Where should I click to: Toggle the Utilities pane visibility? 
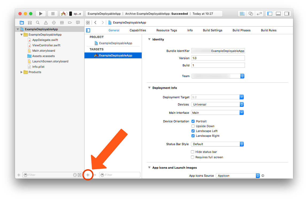pos(287,14)
